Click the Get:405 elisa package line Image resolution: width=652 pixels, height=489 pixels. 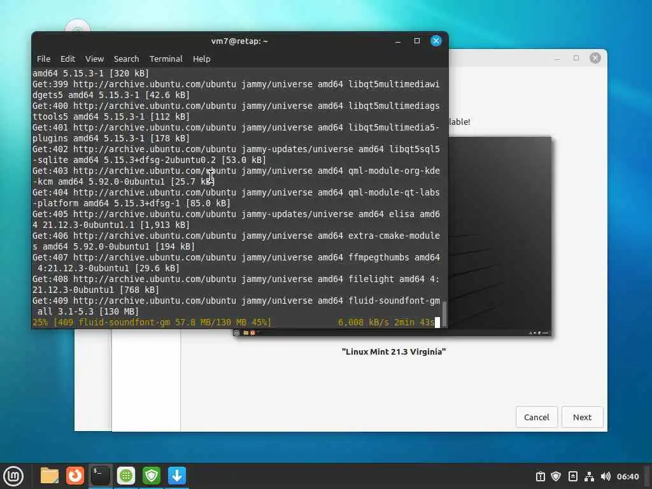pyautogui.click(x=236, y=220)
